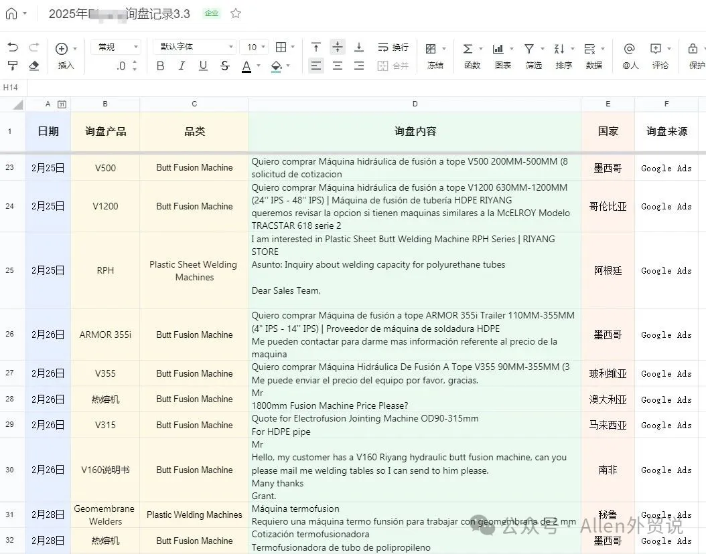The width and height of the screenshot is (706, 554).
Task: Open the Freeze (冻结) panes tool
Action: pos(435,56)
